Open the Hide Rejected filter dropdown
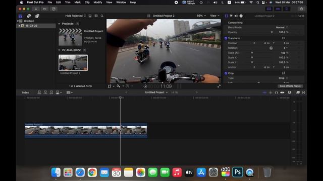This screenshot has height=181, width=323. click(x=75, y=16)
